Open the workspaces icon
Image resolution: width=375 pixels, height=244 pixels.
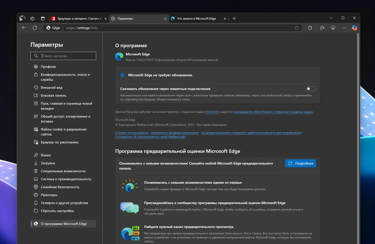pos(32,18)
